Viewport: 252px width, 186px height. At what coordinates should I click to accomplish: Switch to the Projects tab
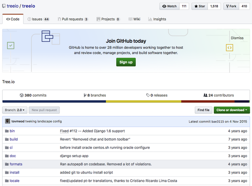108,19
